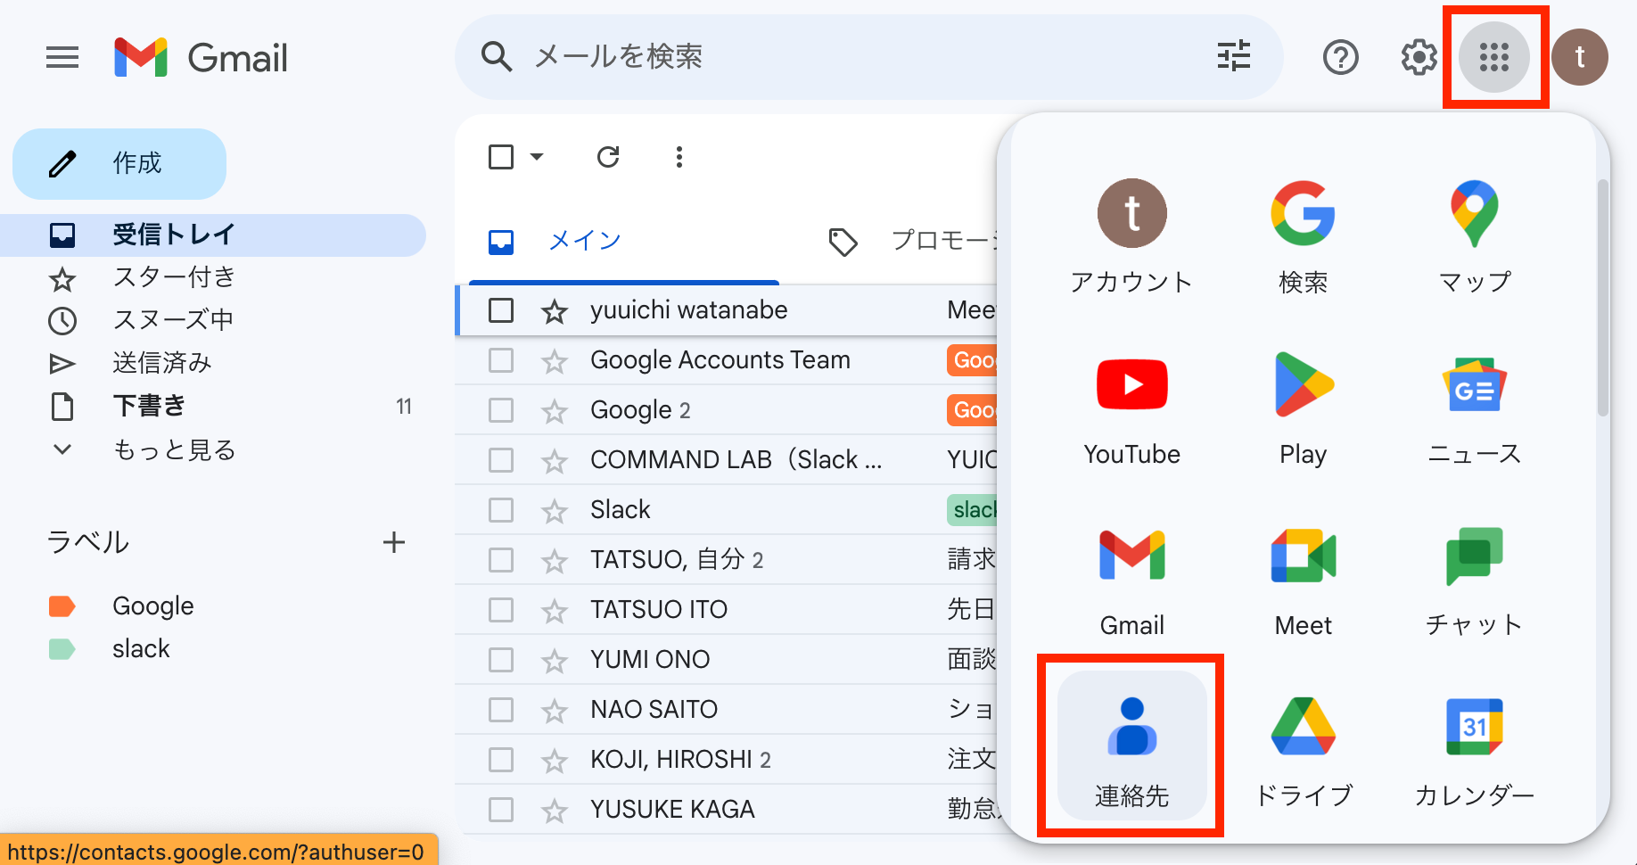Open the Settings gear icon
The height and width of the screenshot is (865, 1637).
point(1419,58)
